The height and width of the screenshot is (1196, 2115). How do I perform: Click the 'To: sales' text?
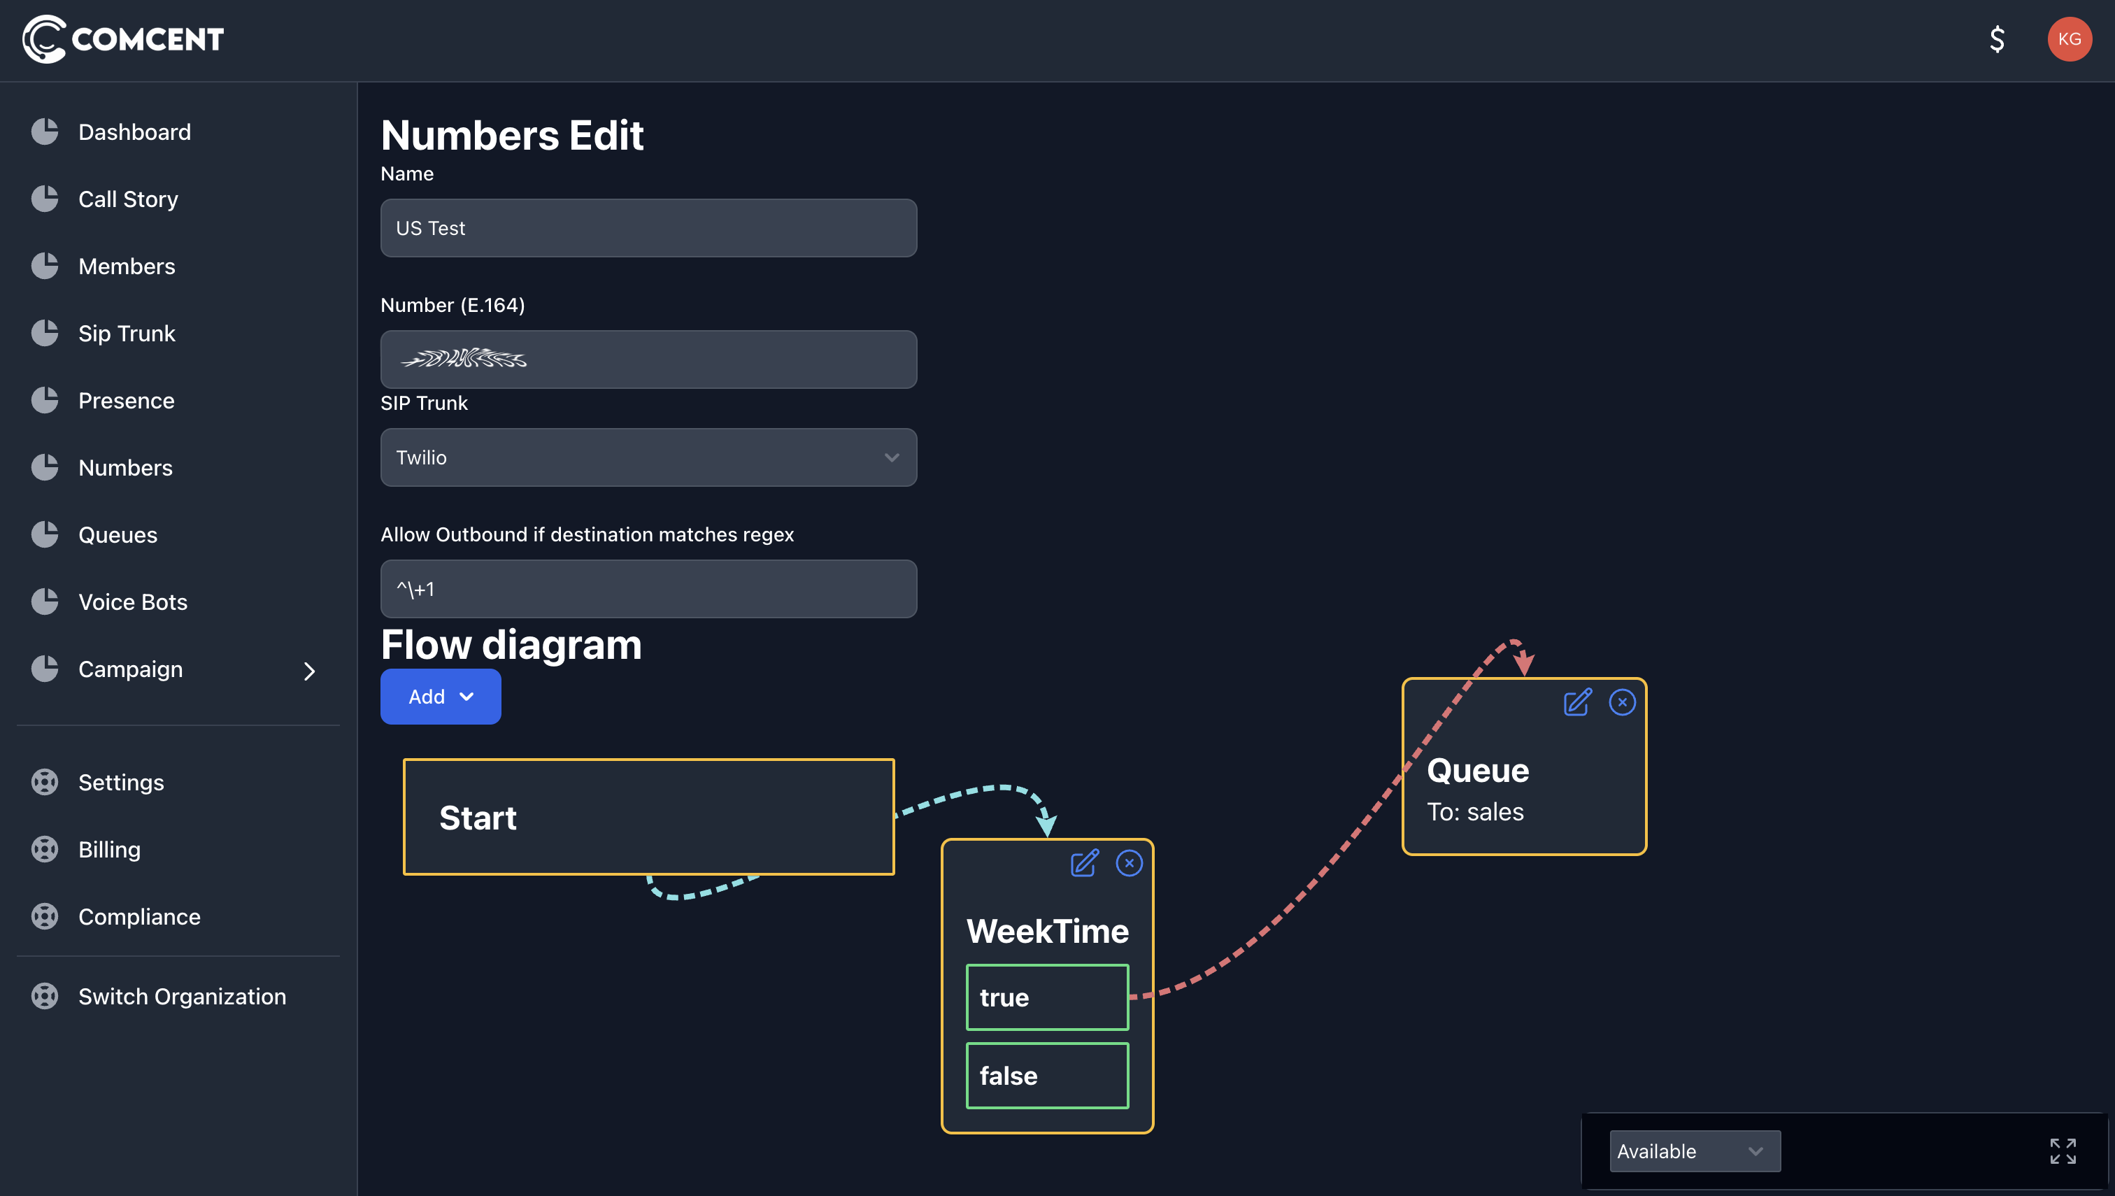tap(1475, 811)
